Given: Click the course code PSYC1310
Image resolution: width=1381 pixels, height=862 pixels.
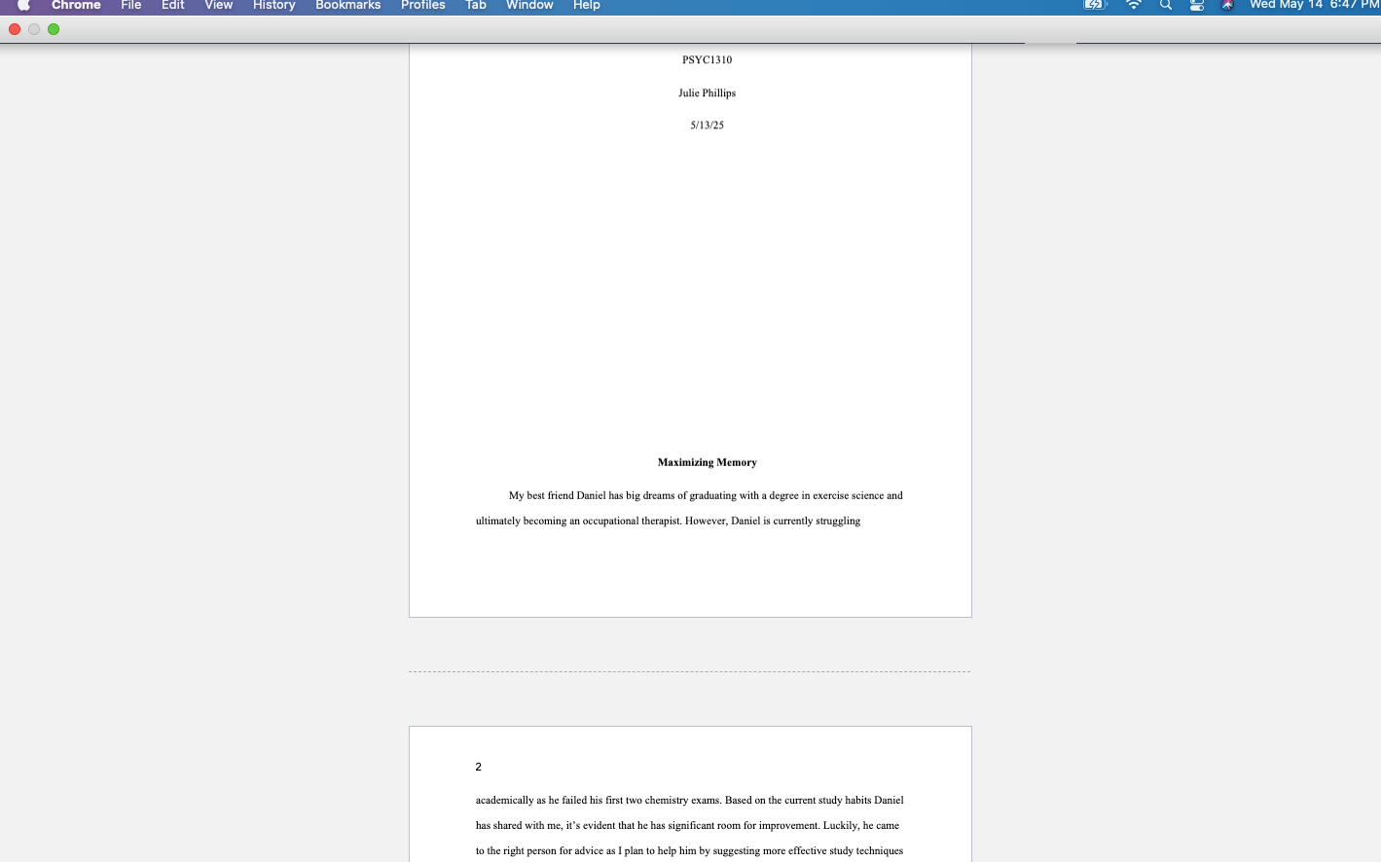Looking at the screenshot, I should 708,60.
